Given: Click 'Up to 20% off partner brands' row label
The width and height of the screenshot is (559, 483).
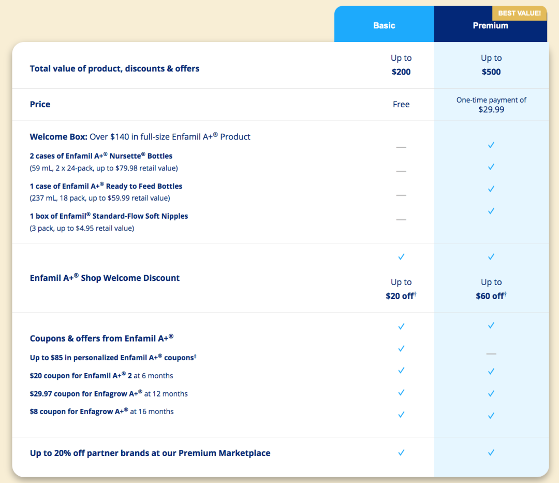Looking at the screenshot, I should click(x=150, y=453).
